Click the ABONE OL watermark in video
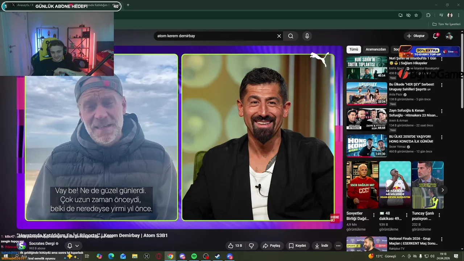The width and height of the screenshot is (464, 261). pyautogui.click(x=335, y=218)
